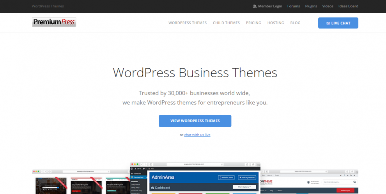Screen dimensions: 386x194
Task: Open Main Options dropdown in the dashboard preview
Action: pyautogui.click(x=244, y=187)
